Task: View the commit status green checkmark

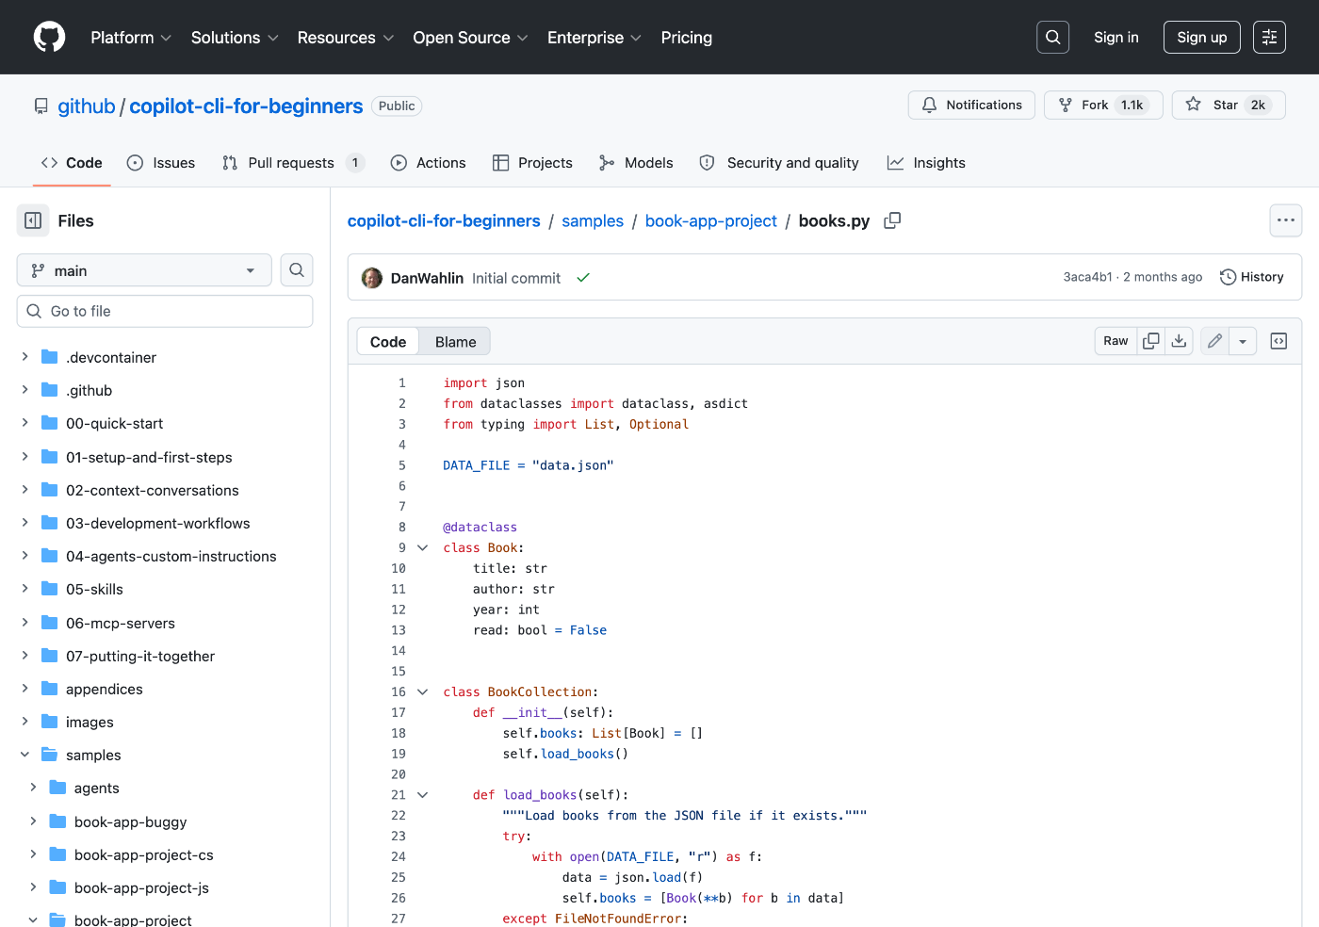Action: click(x=583, y=278)
